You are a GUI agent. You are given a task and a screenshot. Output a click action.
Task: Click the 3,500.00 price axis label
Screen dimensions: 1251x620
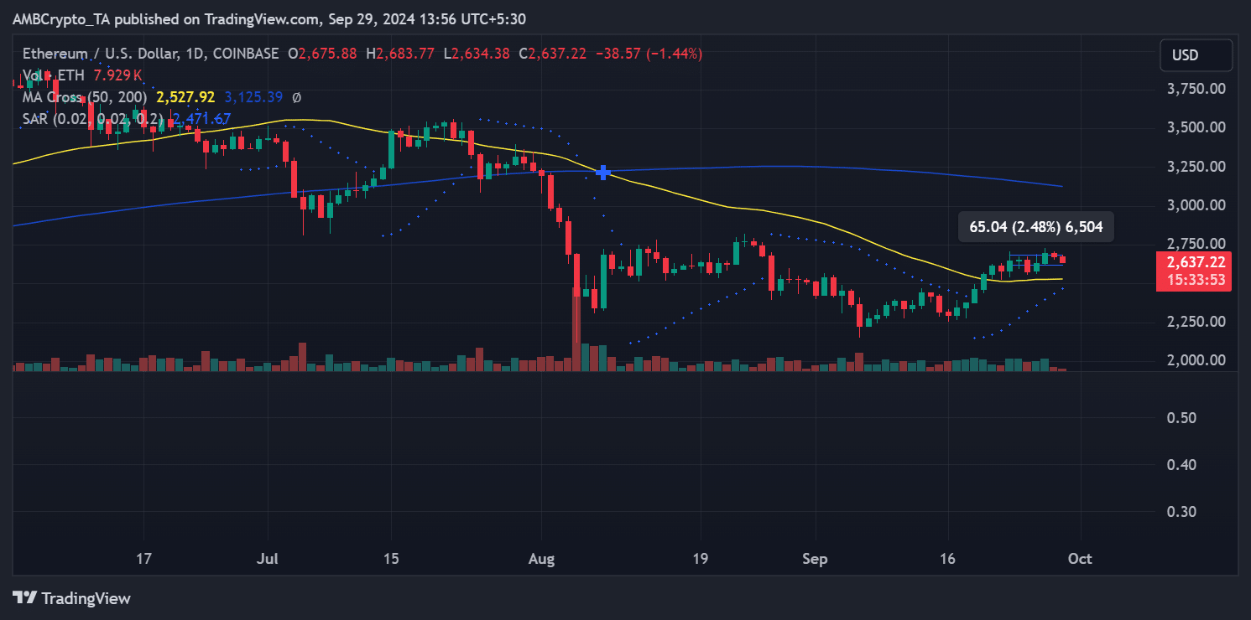[1197, 127]
